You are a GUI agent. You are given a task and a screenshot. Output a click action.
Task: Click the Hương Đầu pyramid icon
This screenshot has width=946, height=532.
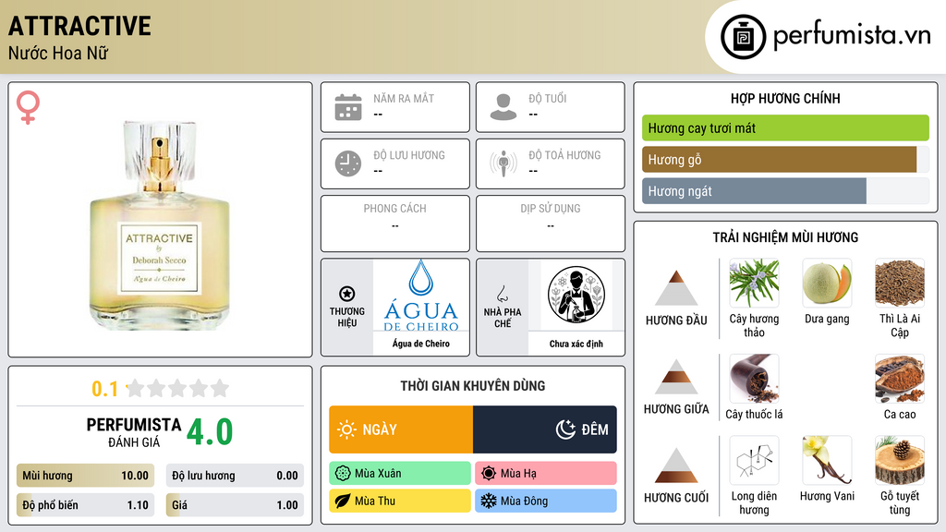[x=676, y=288]
